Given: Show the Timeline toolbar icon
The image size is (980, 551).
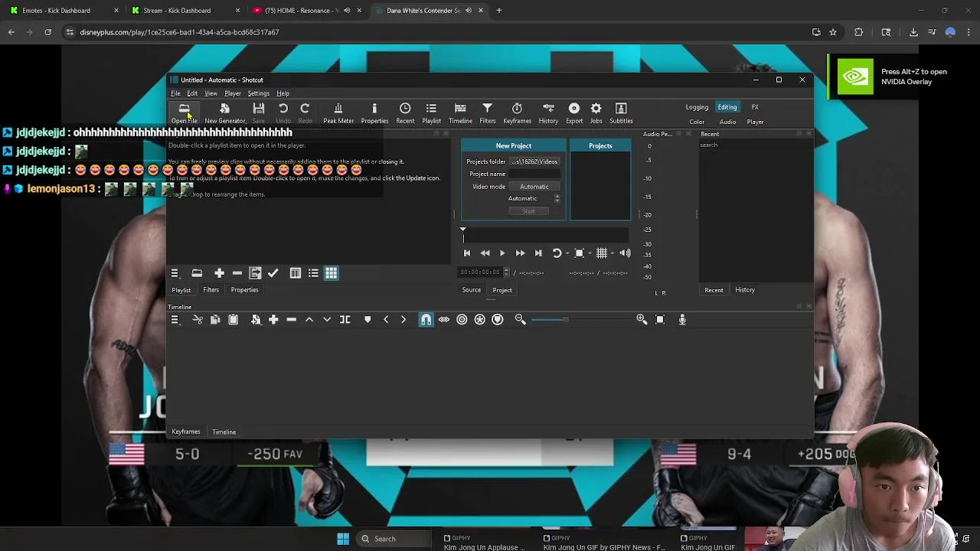Looking at the screenshot, I should [460, 113].
